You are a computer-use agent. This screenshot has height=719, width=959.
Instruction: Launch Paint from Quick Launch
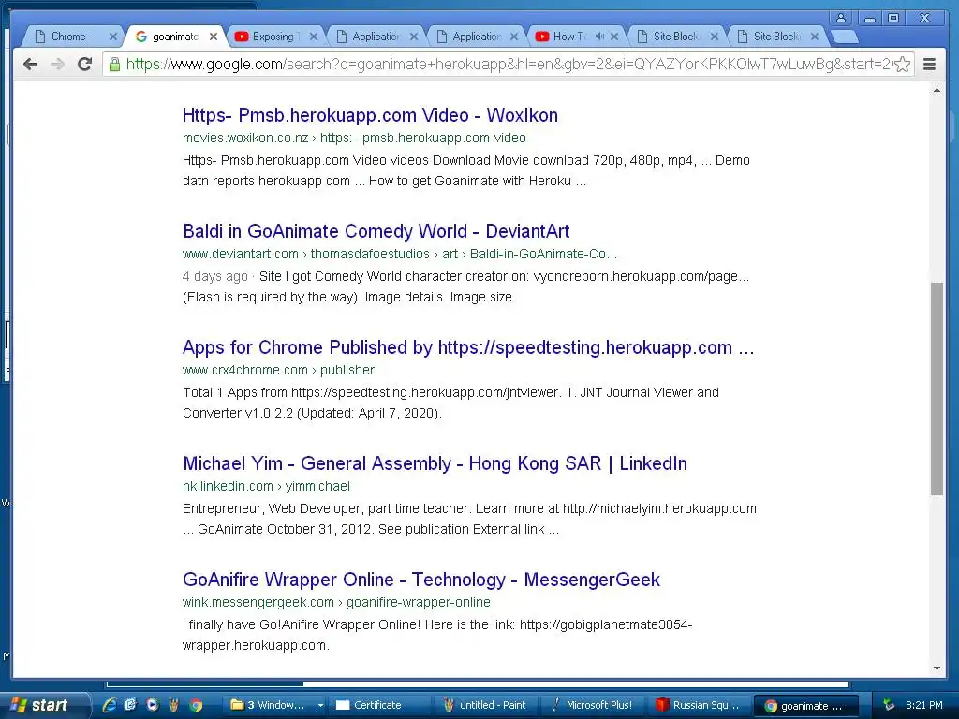[x=173, y=705]
